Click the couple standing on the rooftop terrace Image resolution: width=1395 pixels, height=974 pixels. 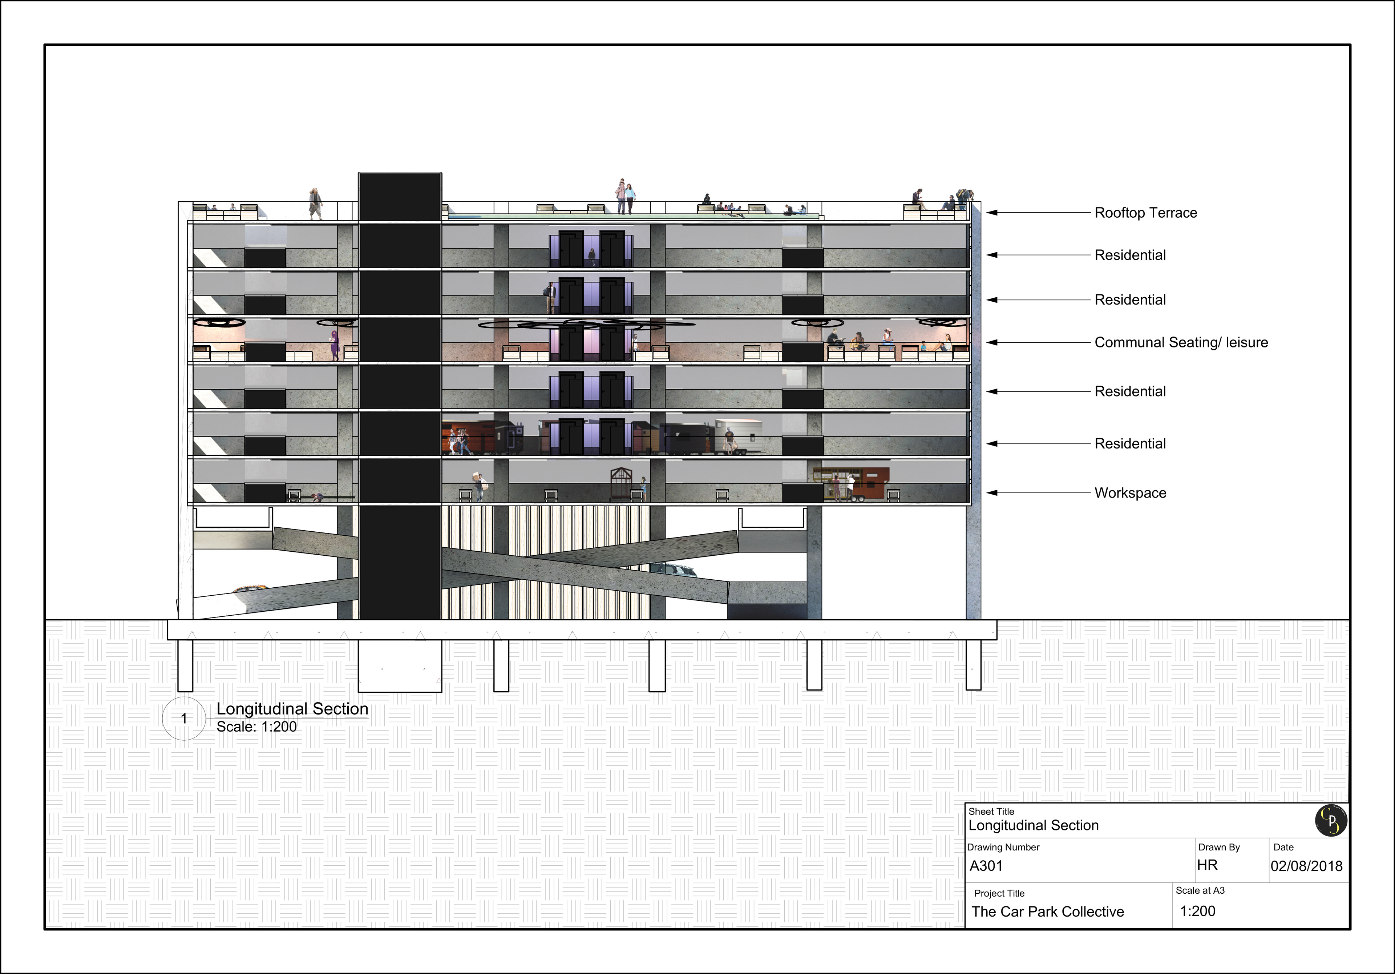625,196
